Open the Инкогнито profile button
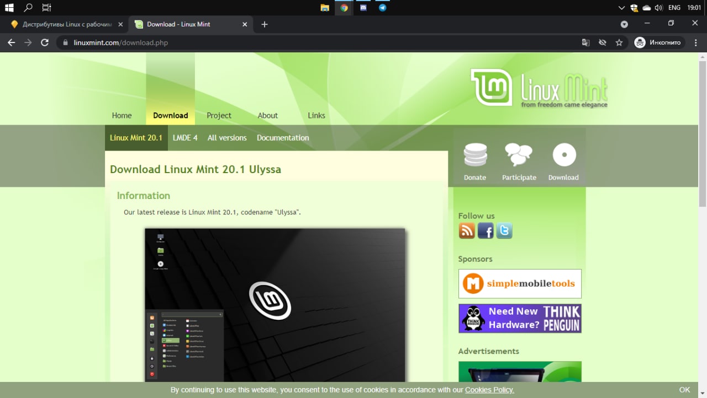707x398 pixels. click(659, 42)
